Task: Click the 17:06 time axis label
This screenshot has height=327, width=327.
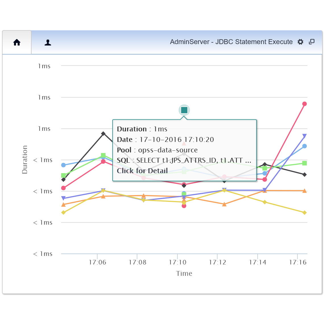Action: (98, 262)
